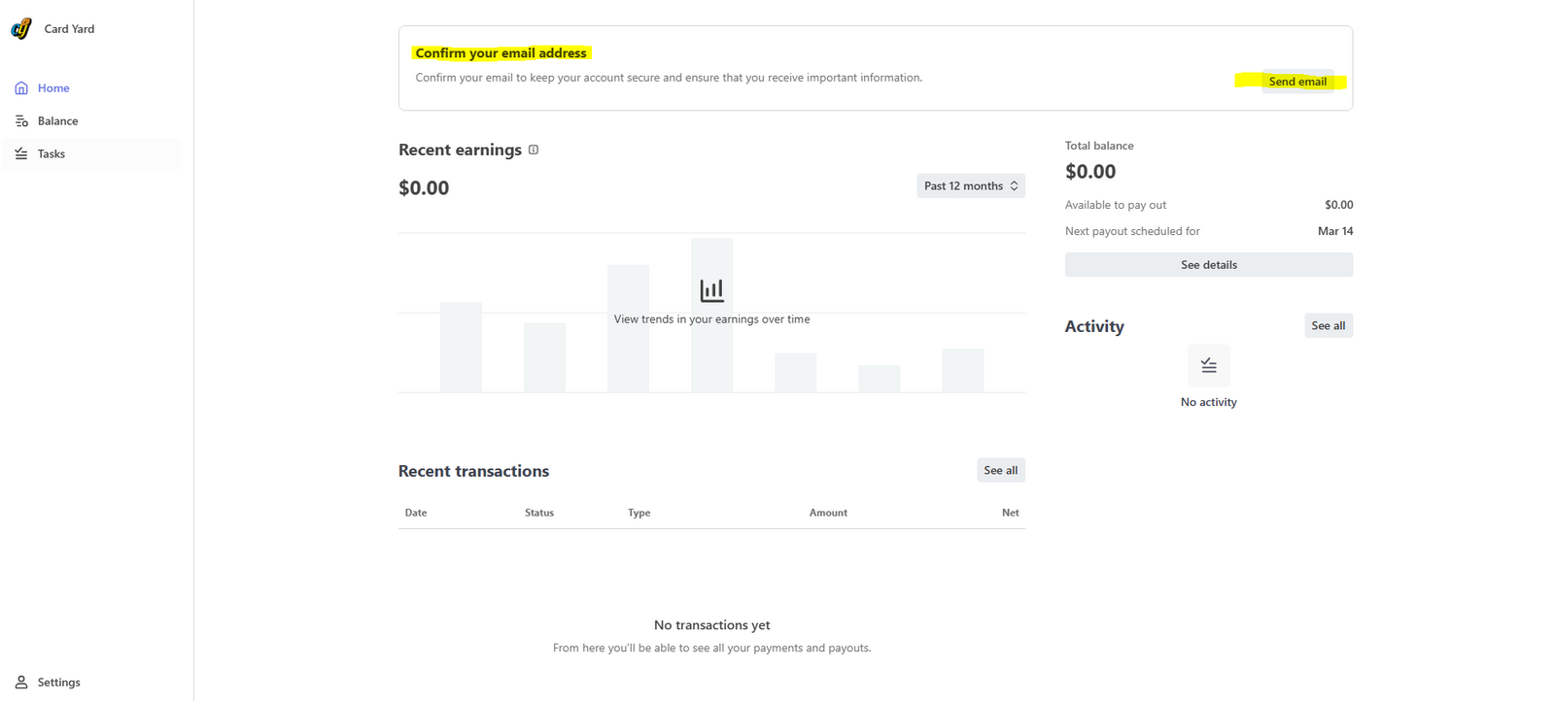Click the Settings person icon
This screenshot has height=701, width=1555.
coord(21,683)
